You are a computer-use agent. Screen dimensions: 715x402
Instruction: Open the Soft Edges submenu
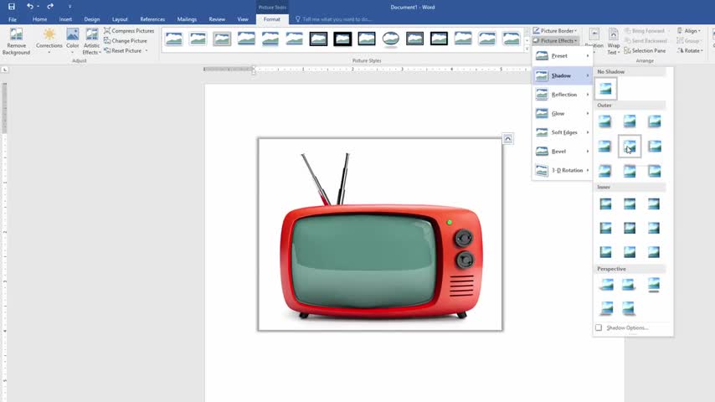(x=562, y=132)
